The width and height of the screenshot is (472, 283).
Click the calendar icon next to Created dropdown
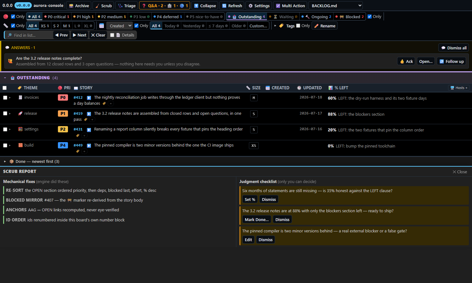point(101,26)
